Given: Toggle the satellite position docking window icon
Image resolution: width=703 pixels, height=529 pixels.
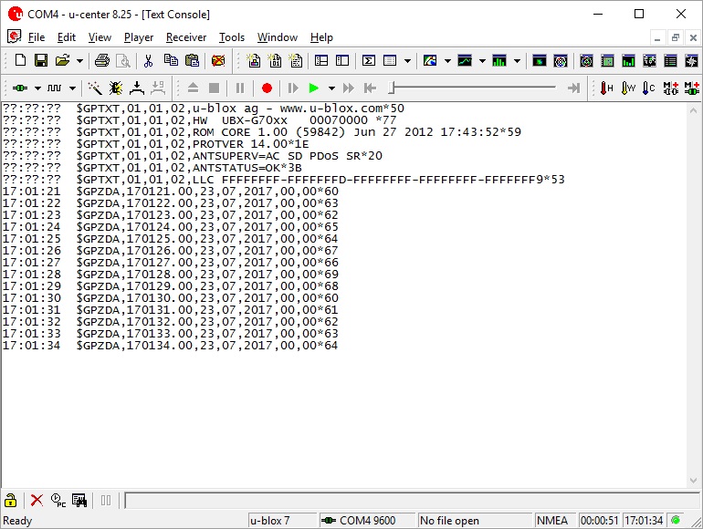Looking at the screenshot, I should pyautogui.click(x=586, y=60).
